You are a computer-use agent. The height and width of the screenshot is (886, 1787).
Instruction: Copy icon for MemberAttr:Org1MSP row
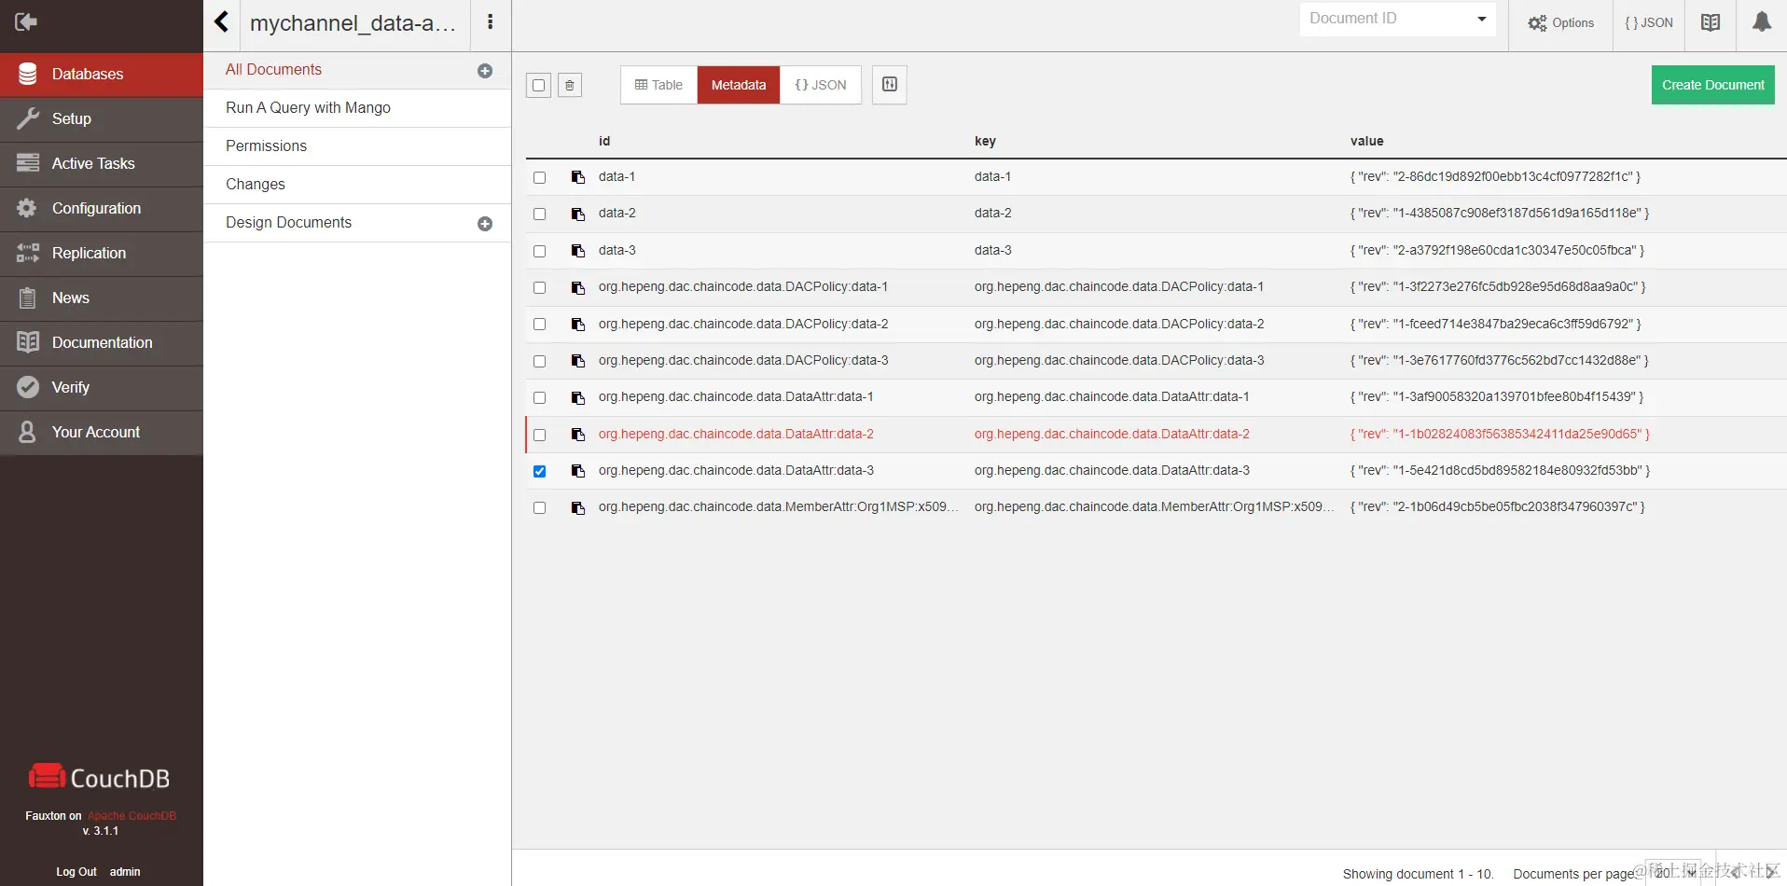click(578, 508)
